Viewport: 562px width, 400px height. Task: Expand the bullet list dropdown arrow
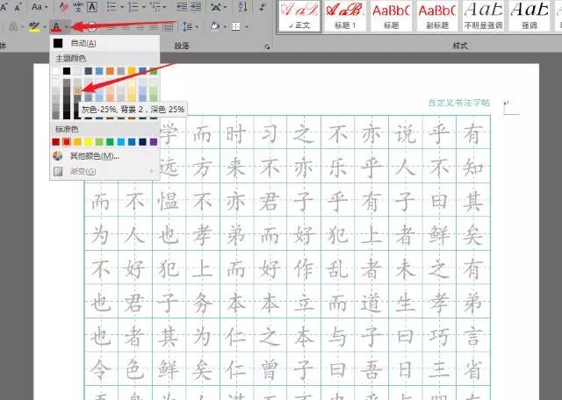[x=122, y=7]
